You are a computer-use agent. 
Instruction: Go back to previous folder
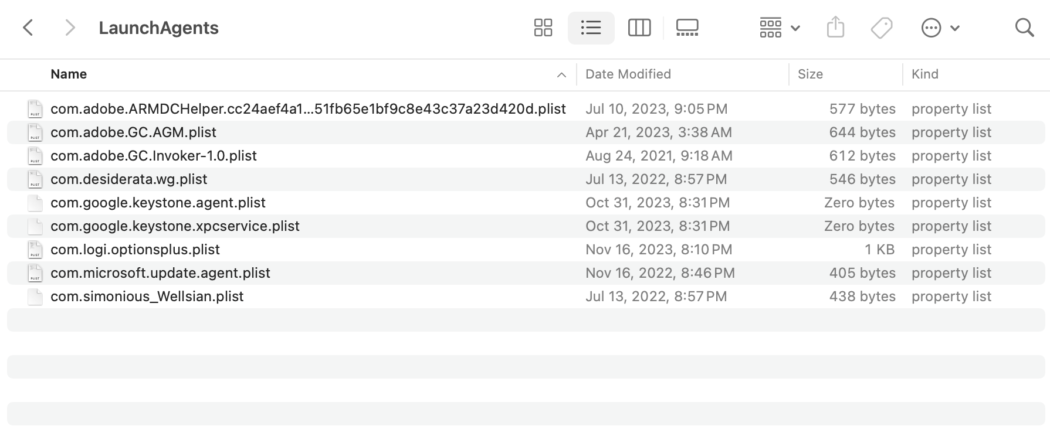(x=28, y=28)
